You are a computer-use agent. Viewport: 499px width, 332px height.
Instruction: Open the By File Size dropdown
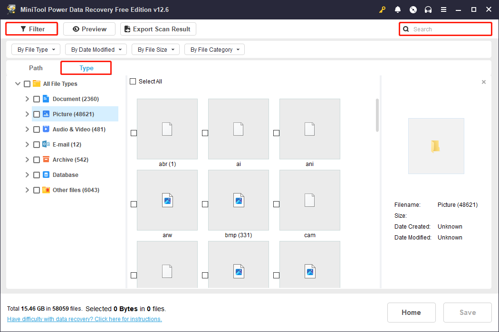click(155, 49)
